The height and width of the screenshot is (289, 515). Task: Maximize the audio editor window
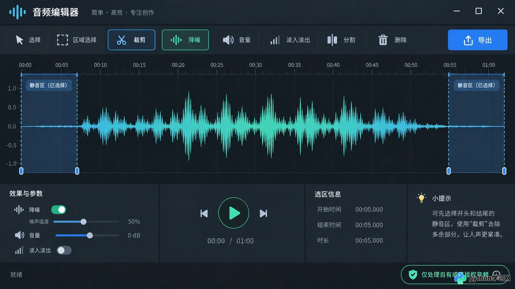(x=479, y=11)
